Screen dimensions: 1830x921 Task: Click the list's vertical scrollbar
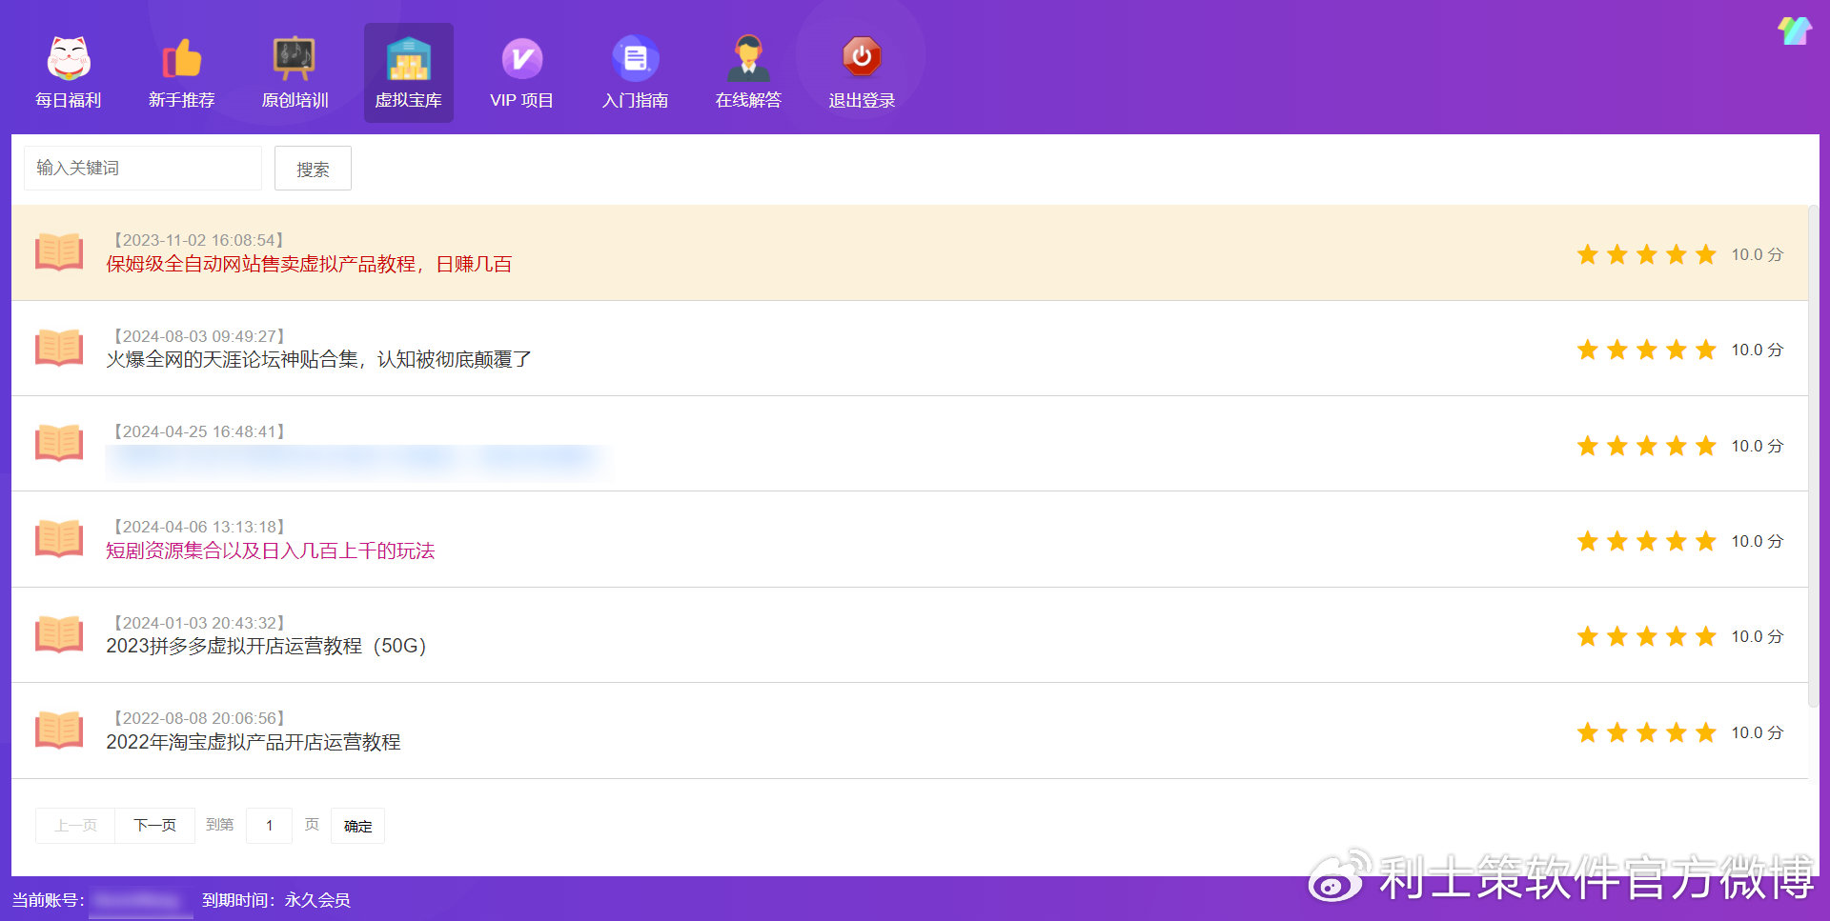(1813, 457)
